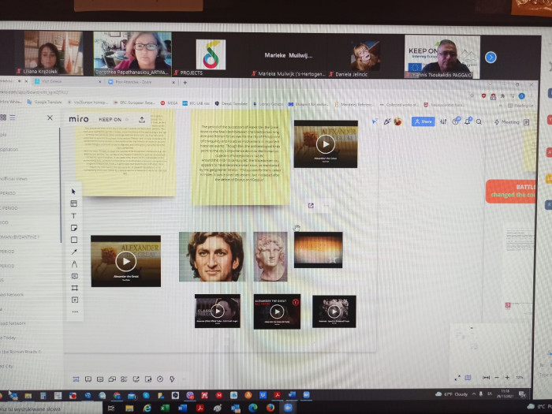Select Liliana Krezolek's video tile
This screenshot has width=552, height=414.
point(54,53)
